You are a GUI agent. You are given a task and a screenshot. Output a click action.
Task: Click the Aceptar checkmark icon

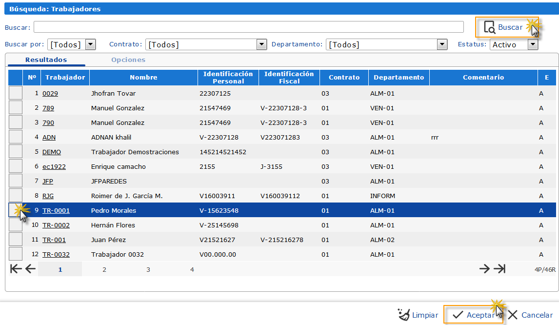click(458, 315)
